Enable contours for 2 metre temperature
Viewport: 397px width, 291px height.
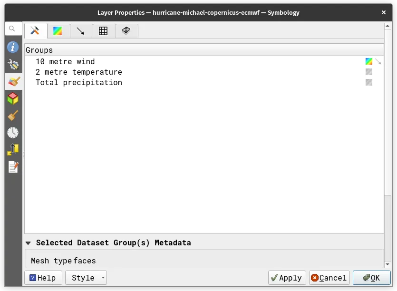(369, 72)
